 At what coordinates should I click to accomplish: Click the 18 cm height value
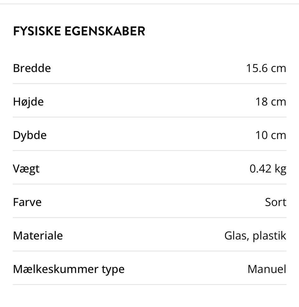click(271, 102)
